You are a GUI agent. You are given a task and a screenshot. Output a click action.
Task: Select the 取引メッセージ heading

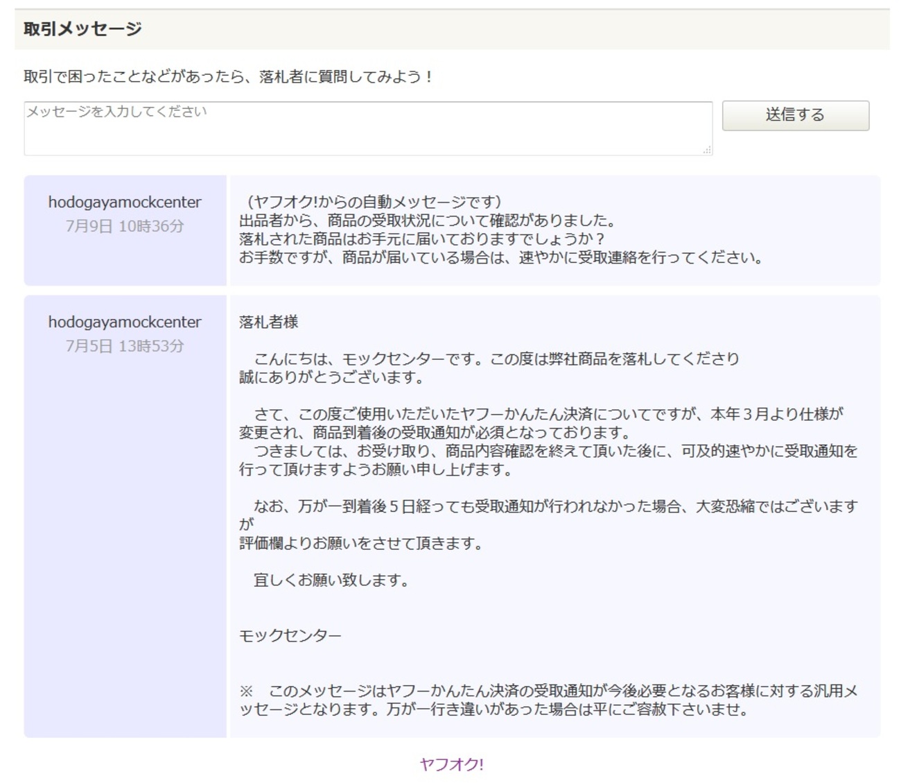pos(82,29)
